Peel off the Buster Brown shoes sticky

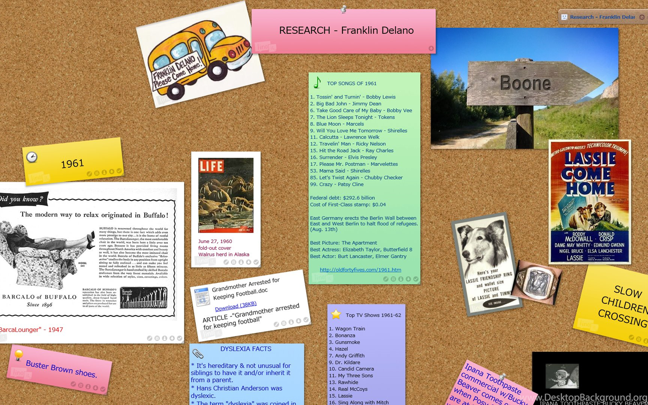pyautogui.click(x=103, y=389)
